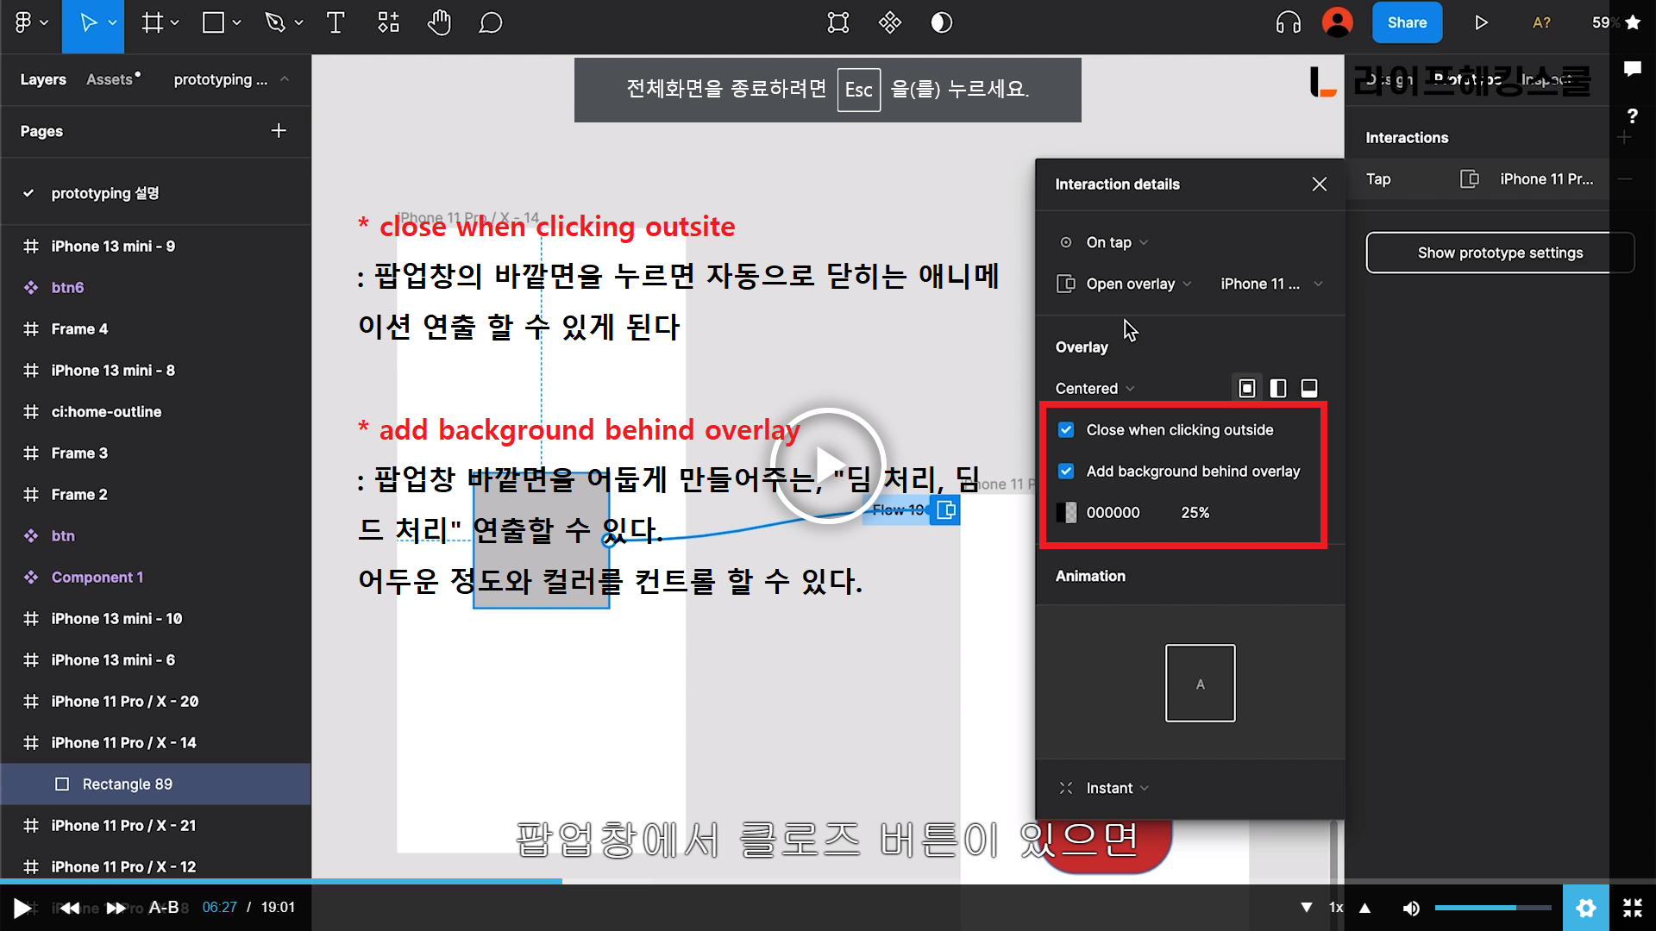Add a new page with plus icon

pos(278,131)
